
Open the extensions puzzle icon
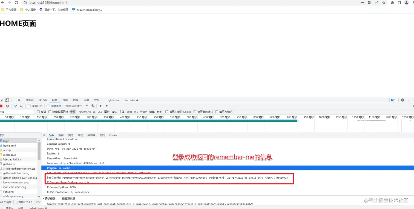(392, 3)
